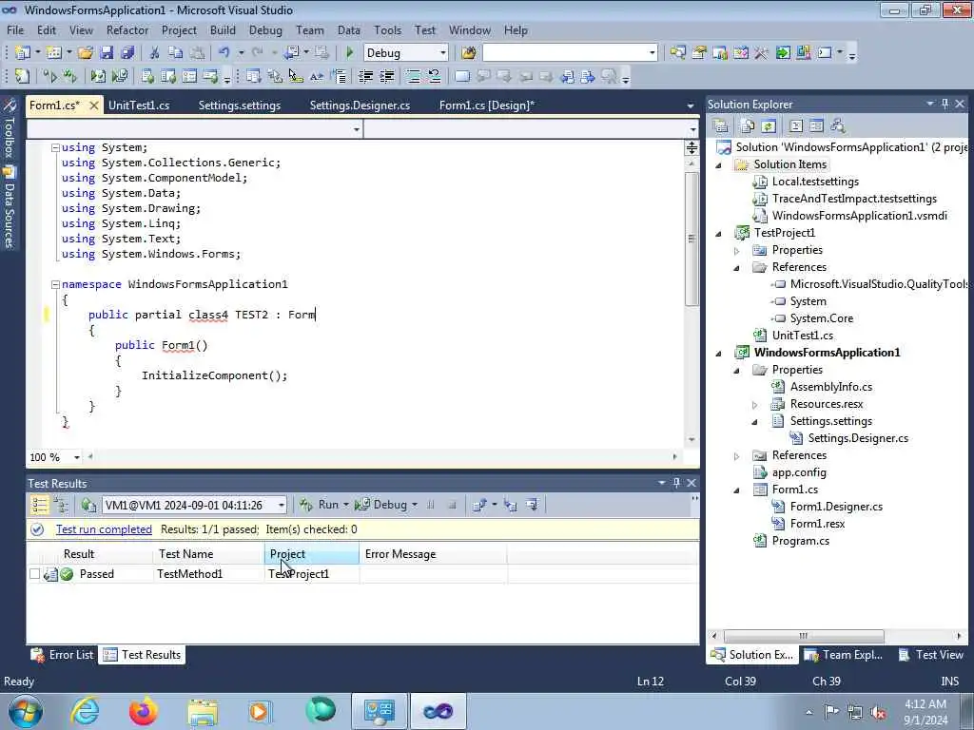The width and height of the screenshot is (974, 730).
Task: Click the green Passed status icon
Action: (68, 574)
